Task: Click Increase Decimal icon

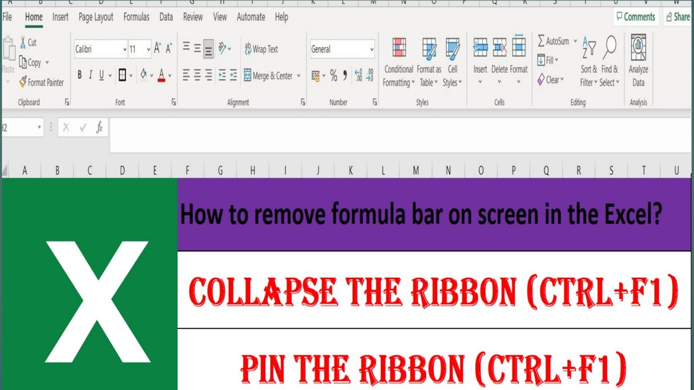Action: coord(358,75)
